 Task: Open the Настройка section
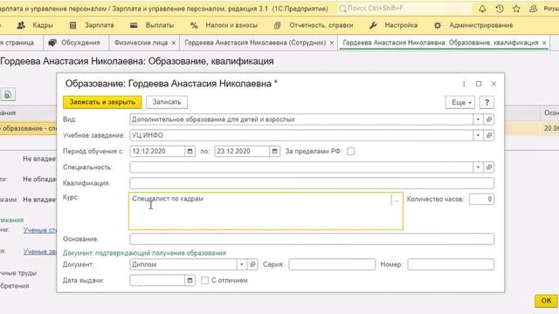click(x=394, y=25)
